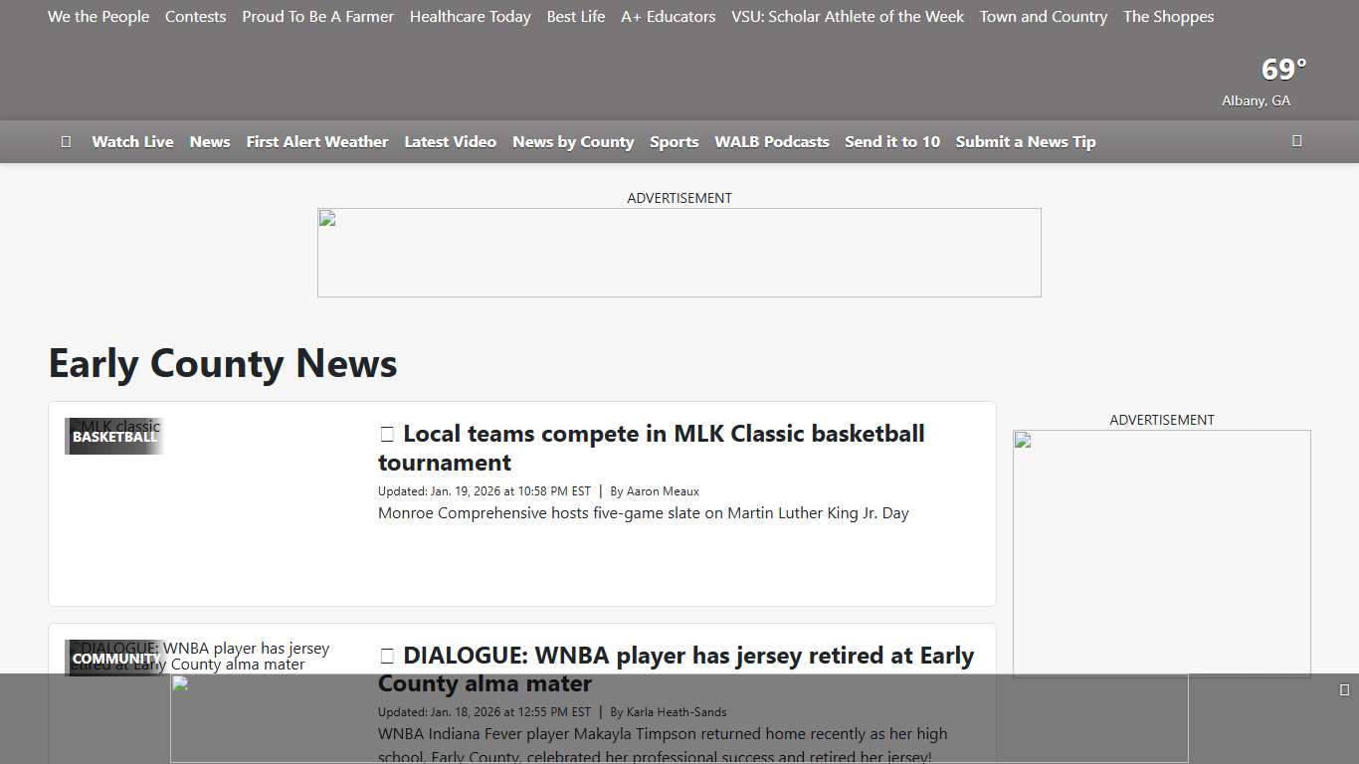This screenshot has width=1359, height=764.
Task: Click the Local teams compete headline link
Action: click(652, 447)
